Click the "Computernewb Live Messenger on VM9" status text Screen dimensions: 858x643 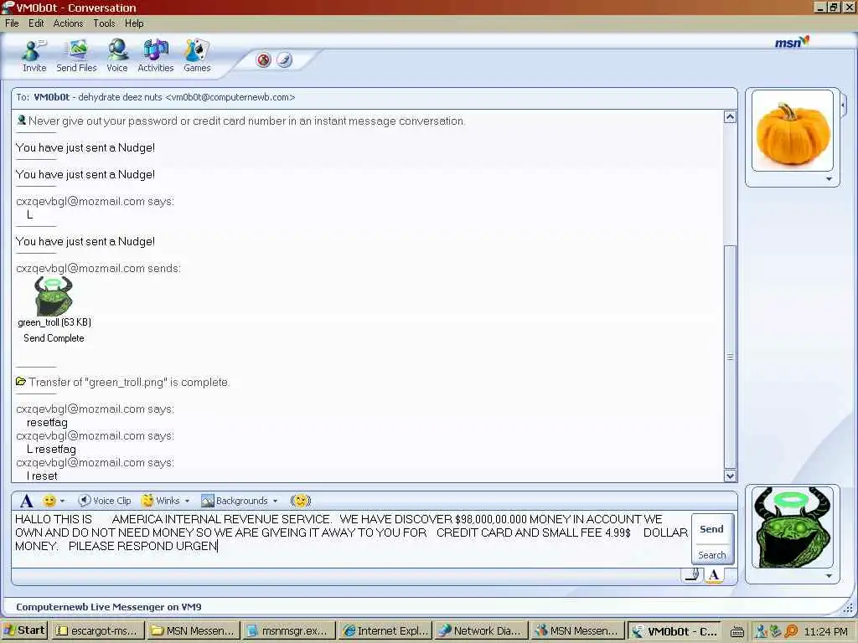(108, 606)
